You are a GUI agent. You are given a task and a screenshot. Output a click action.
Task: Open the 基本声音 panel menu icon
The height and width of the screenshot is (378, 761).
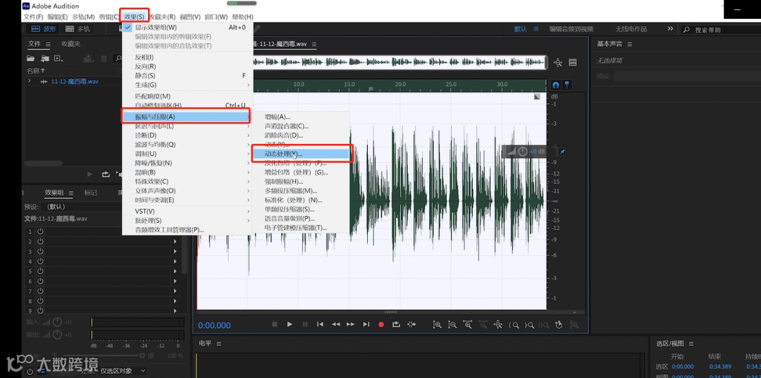(629, 44)
